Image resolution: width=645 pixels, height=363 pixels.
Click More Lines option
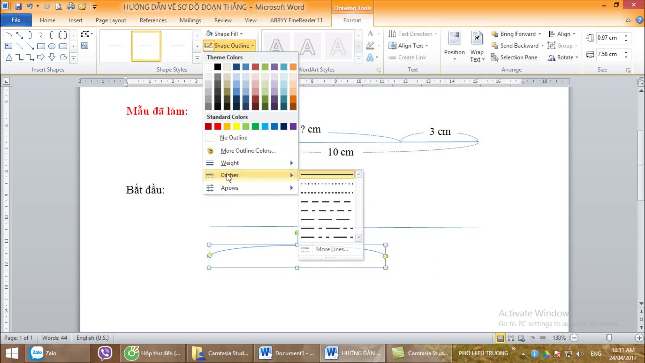pos(331,249)
